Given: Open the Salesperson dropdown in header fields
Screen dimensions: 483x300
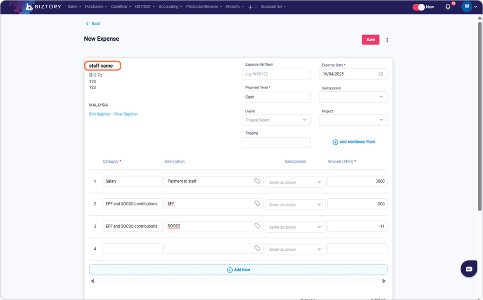Looking at the screenshot, I should click(353, 97).
